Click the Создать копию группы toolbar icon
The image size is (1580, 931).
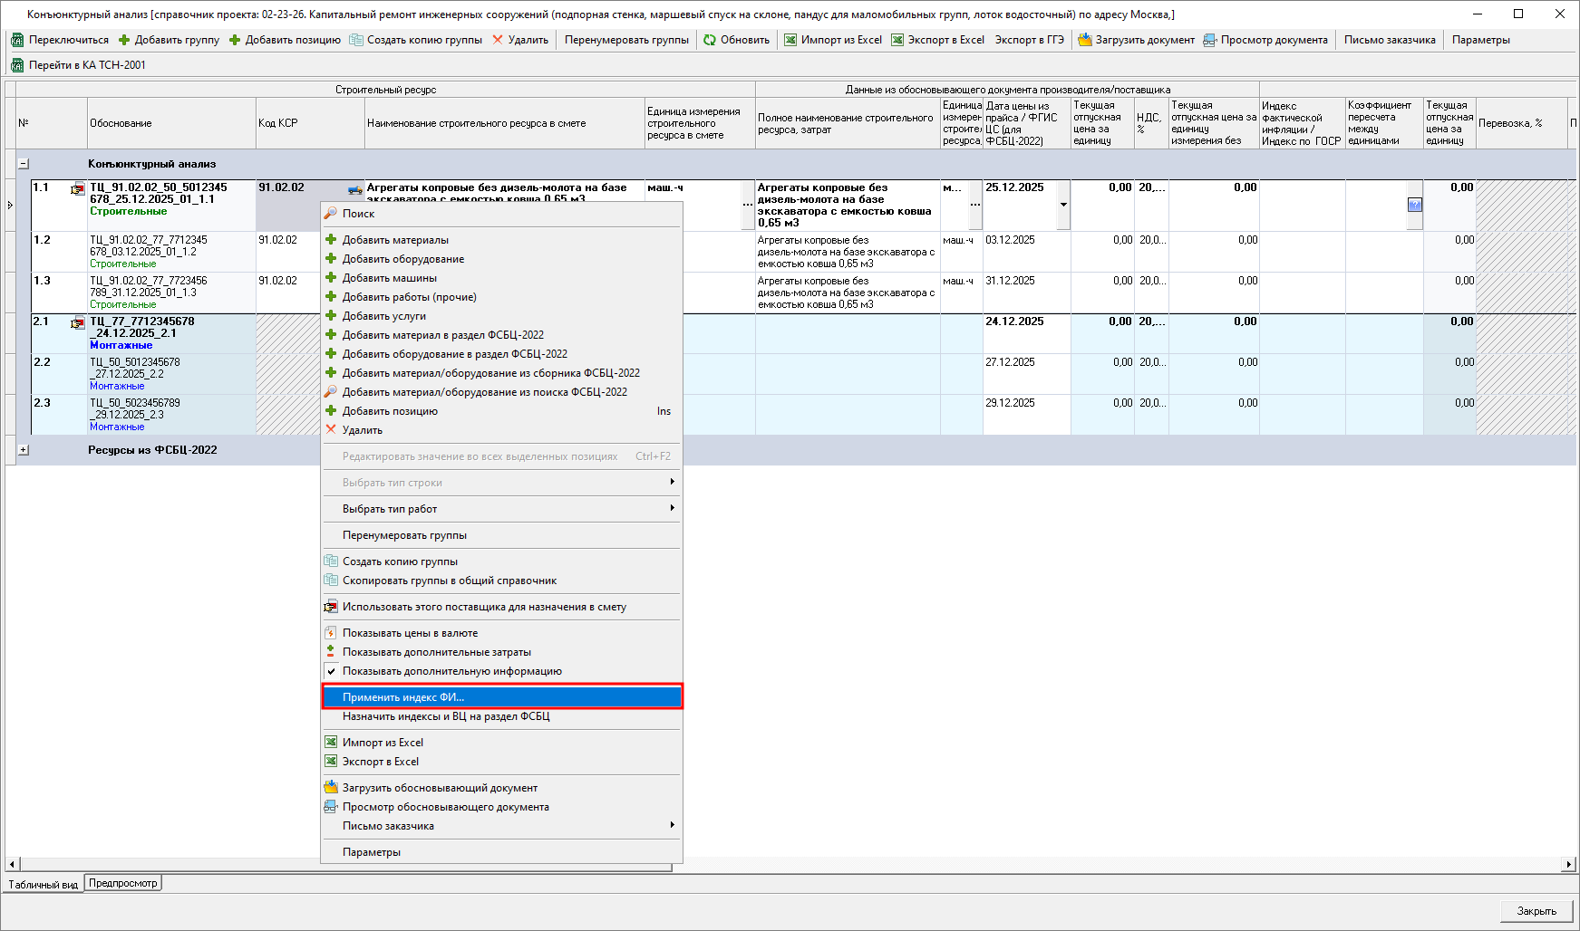tap(356, 40)
